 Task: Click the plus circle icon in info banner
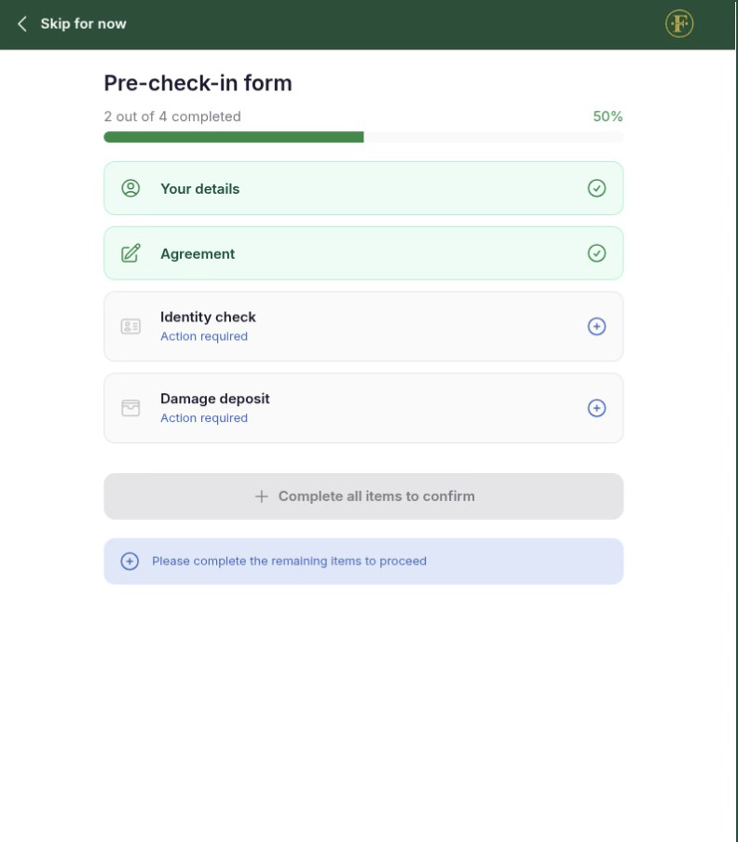130,562
